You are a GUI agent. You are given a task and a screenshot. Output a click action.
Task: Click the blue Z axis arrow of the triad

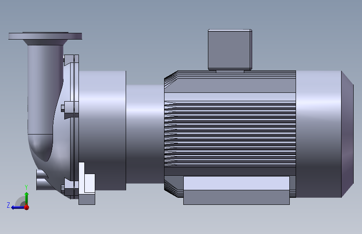pos(17,207)
